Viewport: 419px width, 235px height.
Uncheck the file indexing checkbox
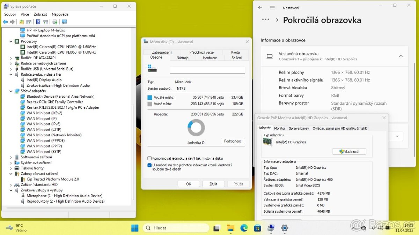click(x=149, y=165)
